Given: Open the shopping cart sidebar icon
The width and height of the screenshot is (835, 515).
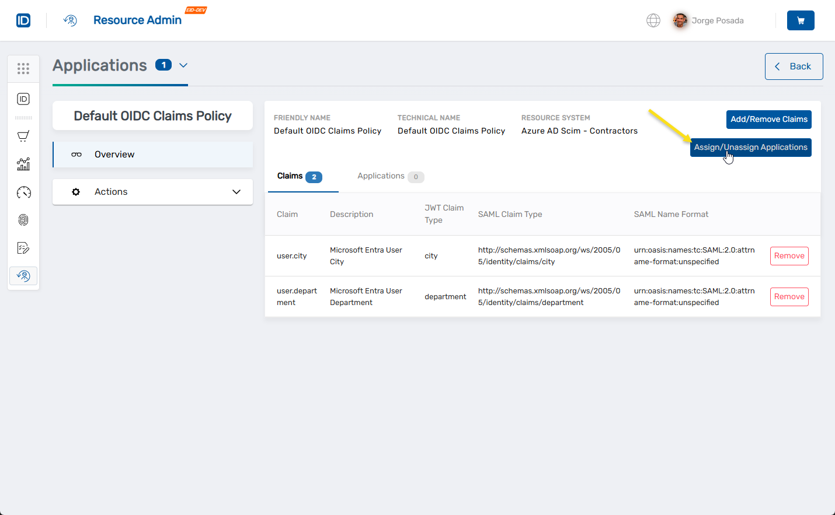Looking at the screenshot, I should [x=23, y=136].
